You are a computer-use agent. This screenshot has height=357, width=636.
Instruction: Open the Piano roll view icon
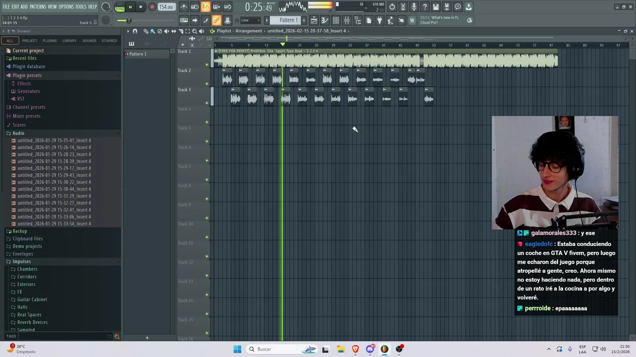coord(325,20)
